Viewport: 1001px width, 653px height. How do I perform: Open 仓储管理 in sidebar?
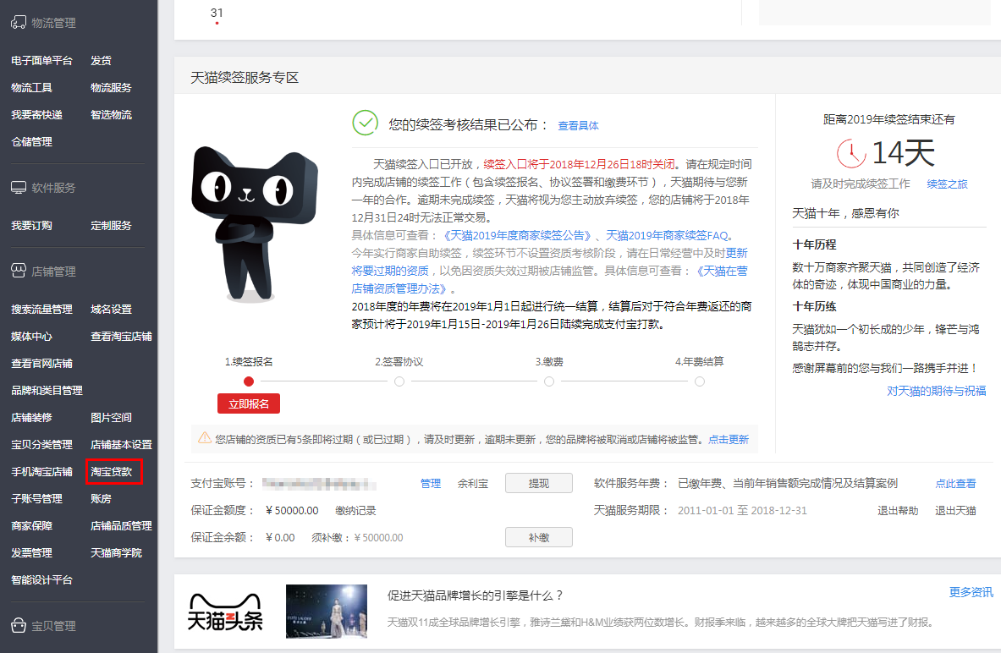[31, 142]
